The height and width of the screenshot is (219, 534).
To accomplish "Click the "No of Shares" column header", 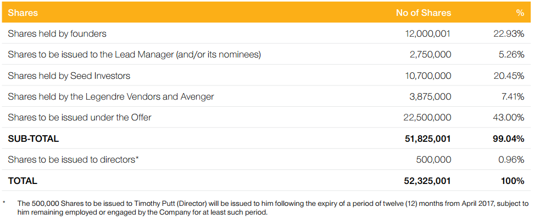I will [423, 13].
